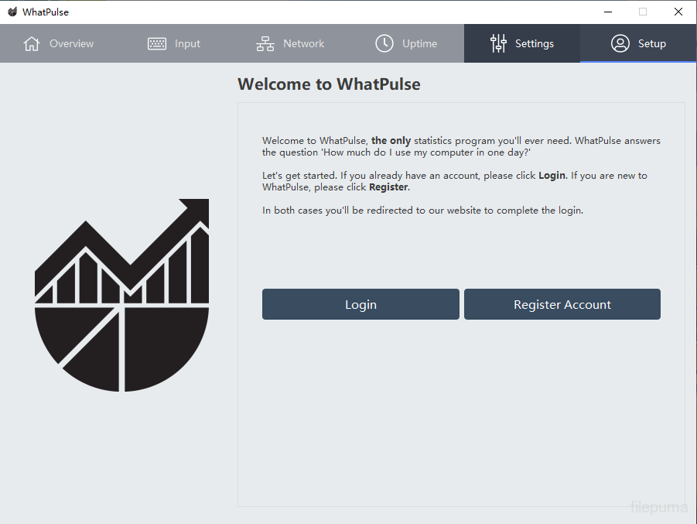This screenshot has width=697, height=524.
Task: Go to the Uptime tab label
Action: tap(419, 44)
